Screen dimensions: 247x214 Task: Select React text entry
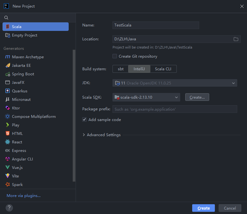point(17,142)
